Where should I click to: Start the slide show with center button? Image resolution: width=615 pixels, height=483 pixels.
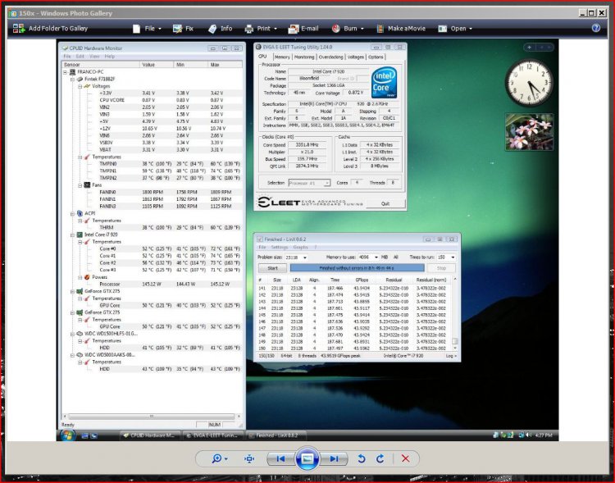[x=307, y=458]
